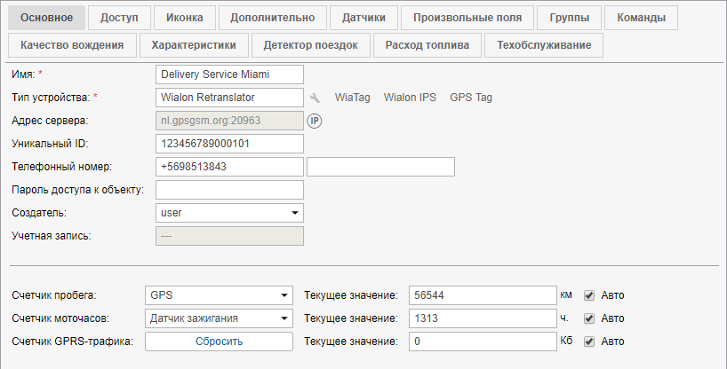Viewport: 727px width, 369px height.
Task: Click the GPS Tag link
Action: tap(471, 98)
